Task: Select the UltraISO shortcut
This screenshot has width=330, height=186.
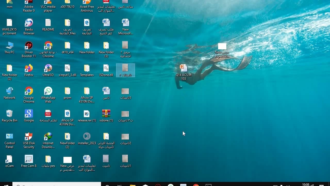Action: (x=48, y=71)
